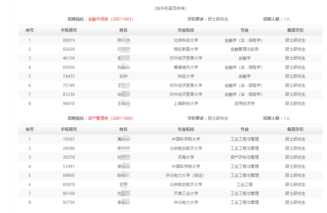327x213 pixels.
Task: Click the 金融管理与实务 major cell
Action: pos(244,49)
